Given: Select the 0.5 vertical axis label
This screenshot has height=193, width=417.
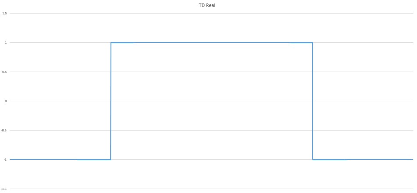Looking at the screenshot, I should pyautogui.click(x=4, y=72).
